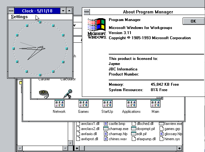Select himem.sys in the file list
Image resolution: width=205 pixels, height=152 pixels.
(x=162, y=139)
